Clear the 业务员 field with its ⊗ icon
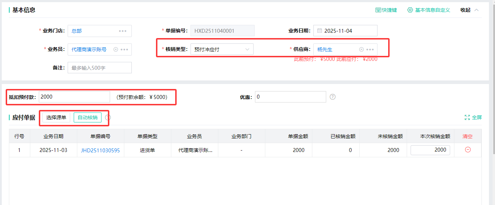Image resolution: width=495 pixels, height=205 pixels. (x=115, y=49)
